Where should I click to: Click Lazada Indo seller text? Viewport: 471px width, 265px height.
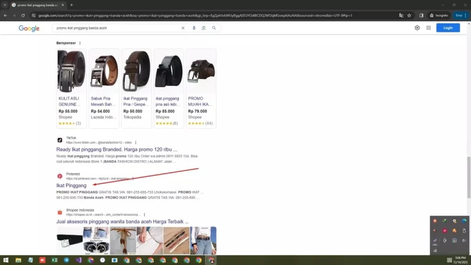pyautogui.click(x=104, y=117)
